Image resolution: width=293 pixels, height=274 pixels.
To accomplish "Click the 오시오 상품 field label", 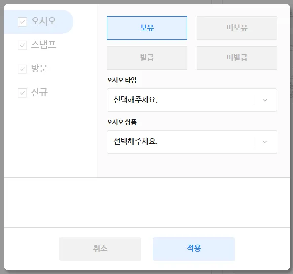I will click(x=121, y=122).
